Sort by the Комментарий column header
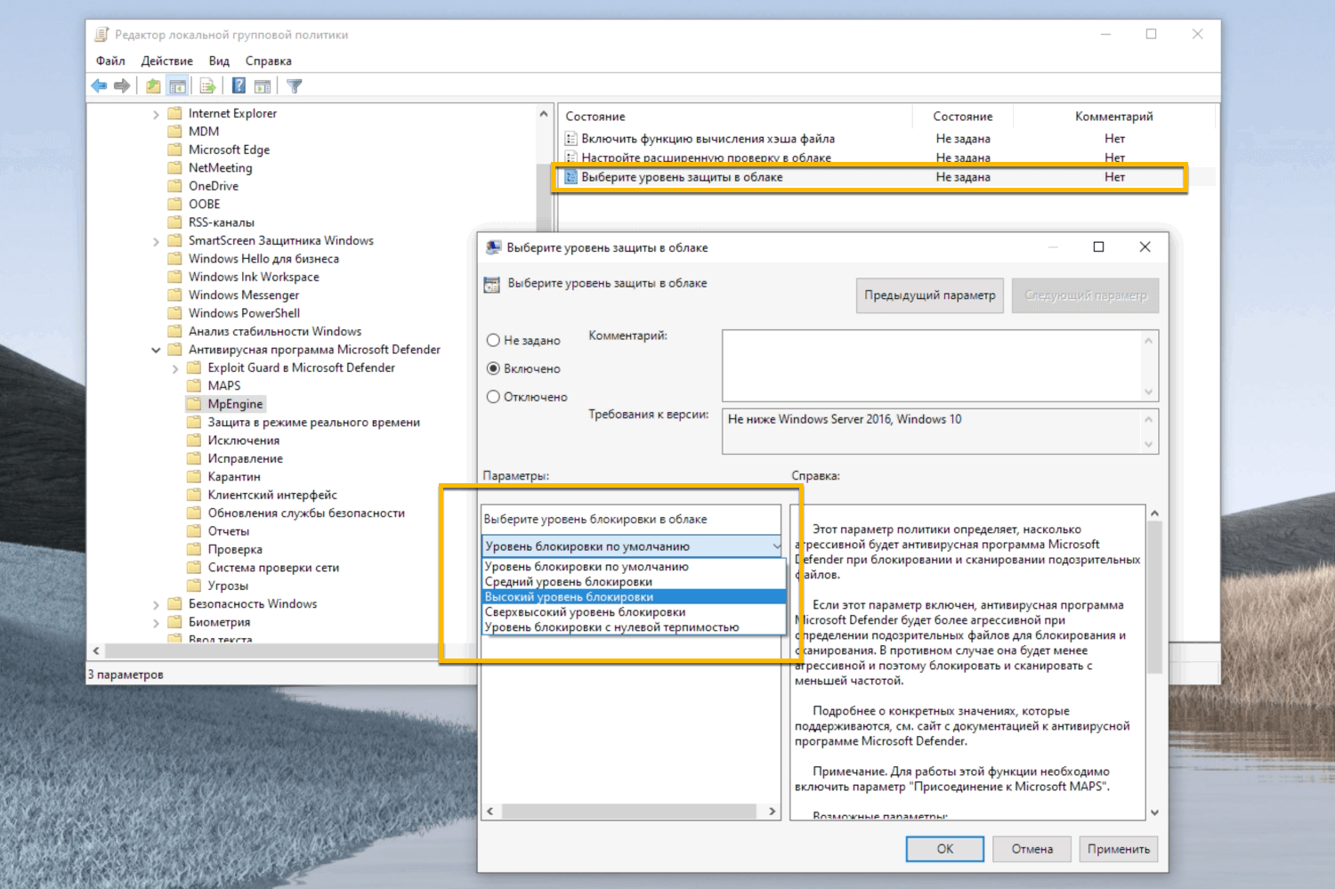Screen dimensions: 1335x889 pyautogui.click(x=1114, y=117)
